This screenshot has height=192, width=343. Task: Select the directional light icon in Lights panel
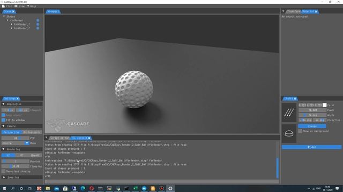[x=289, y=113]
